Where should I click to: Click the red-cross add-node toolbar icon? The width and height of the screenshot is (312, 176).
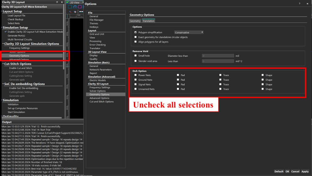[75, 12]
